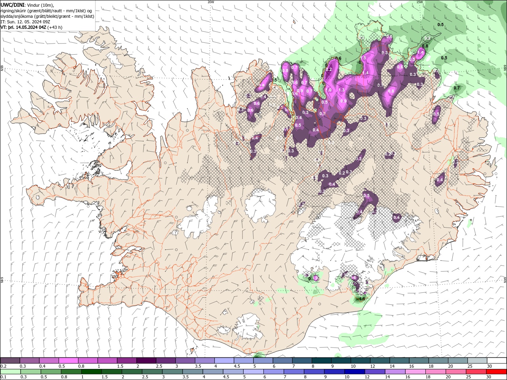The width and height of the screenshot is (507, 380).
Task: Click the '15W' longitude label at top
Action: point(419,2)
